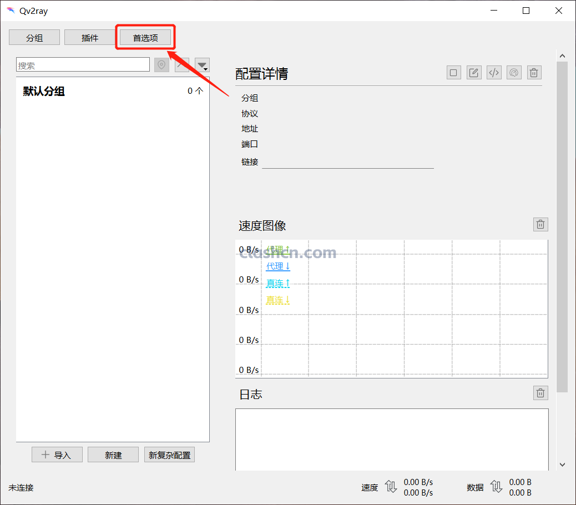Screen dimensions: 576x505
Task: Open the 首选项 preferences button
Action: coord(145,38)
